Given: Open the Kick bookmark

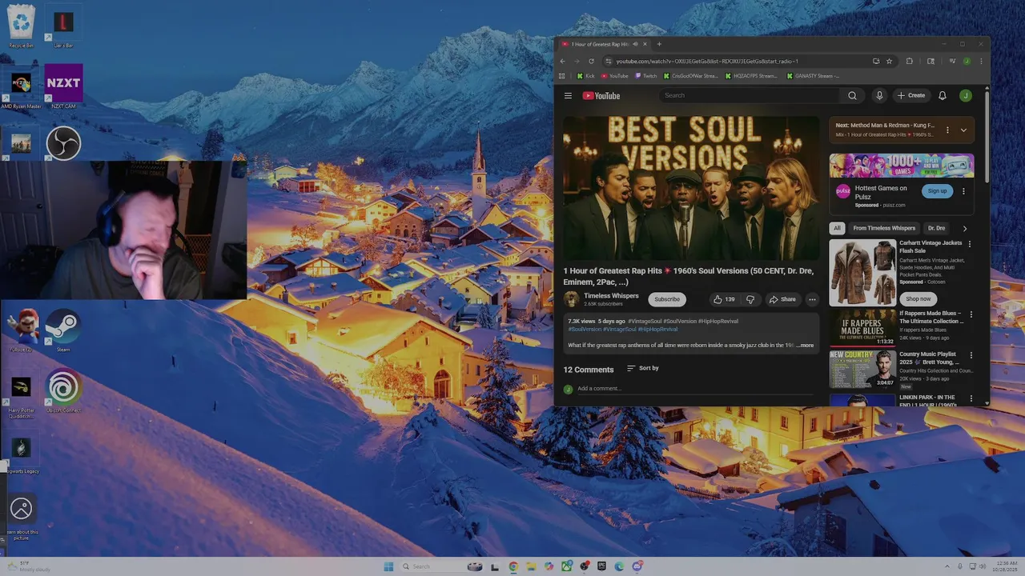Looking at the screenshot, I should 585,76.
